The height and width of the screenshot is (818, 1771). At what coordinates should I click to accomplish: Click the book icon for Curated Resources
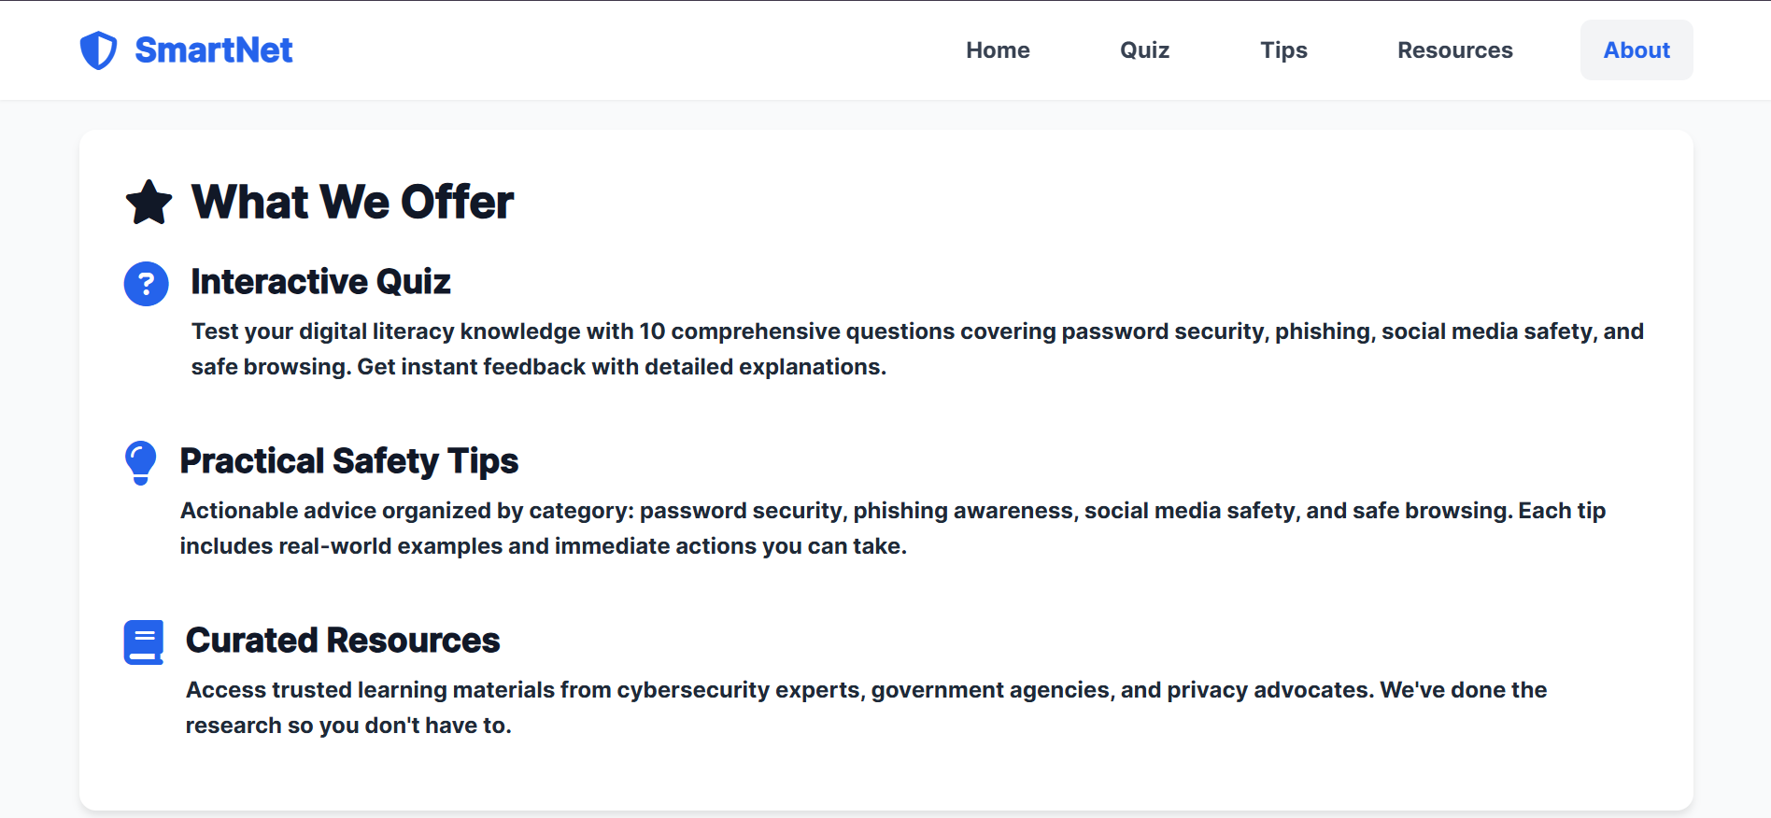[144, 642]
